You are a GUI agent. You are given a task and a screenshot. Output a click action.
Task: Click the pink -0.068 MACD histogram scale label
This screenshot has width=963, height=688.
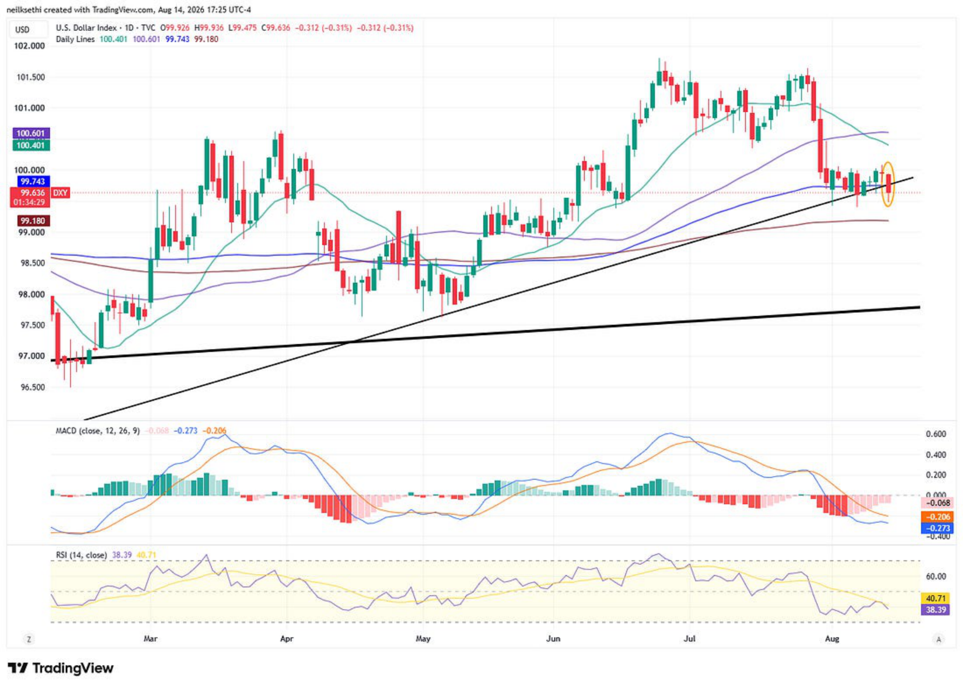[x=938, y=503]
